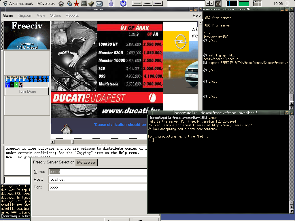Click the export FREECIV_PATH line in upper terminal
This screenshot has width=295, height=221.
point(246,63)
